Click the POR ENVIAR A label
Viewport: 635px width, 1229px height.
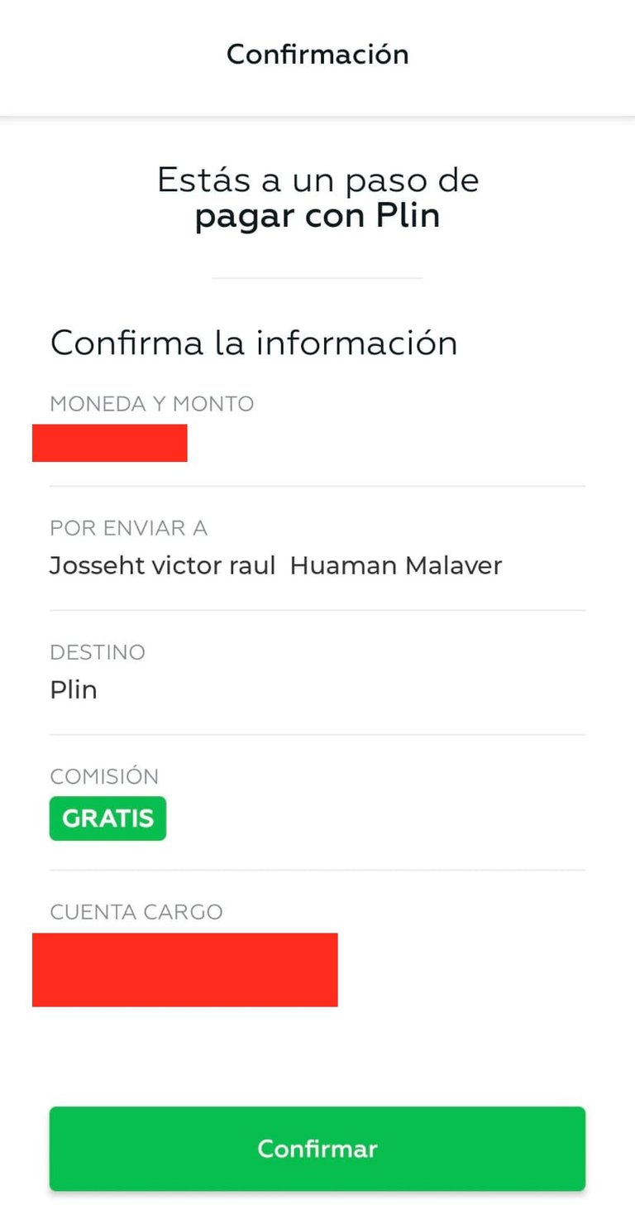(128, 528)
